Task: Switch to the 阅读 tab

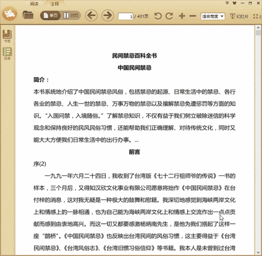Action: point(34,4)
